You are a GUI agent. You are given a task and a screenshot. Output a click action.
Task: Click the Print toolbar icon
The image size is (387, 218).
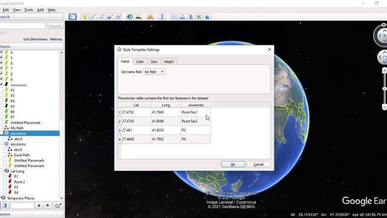[x=183, y=17]
